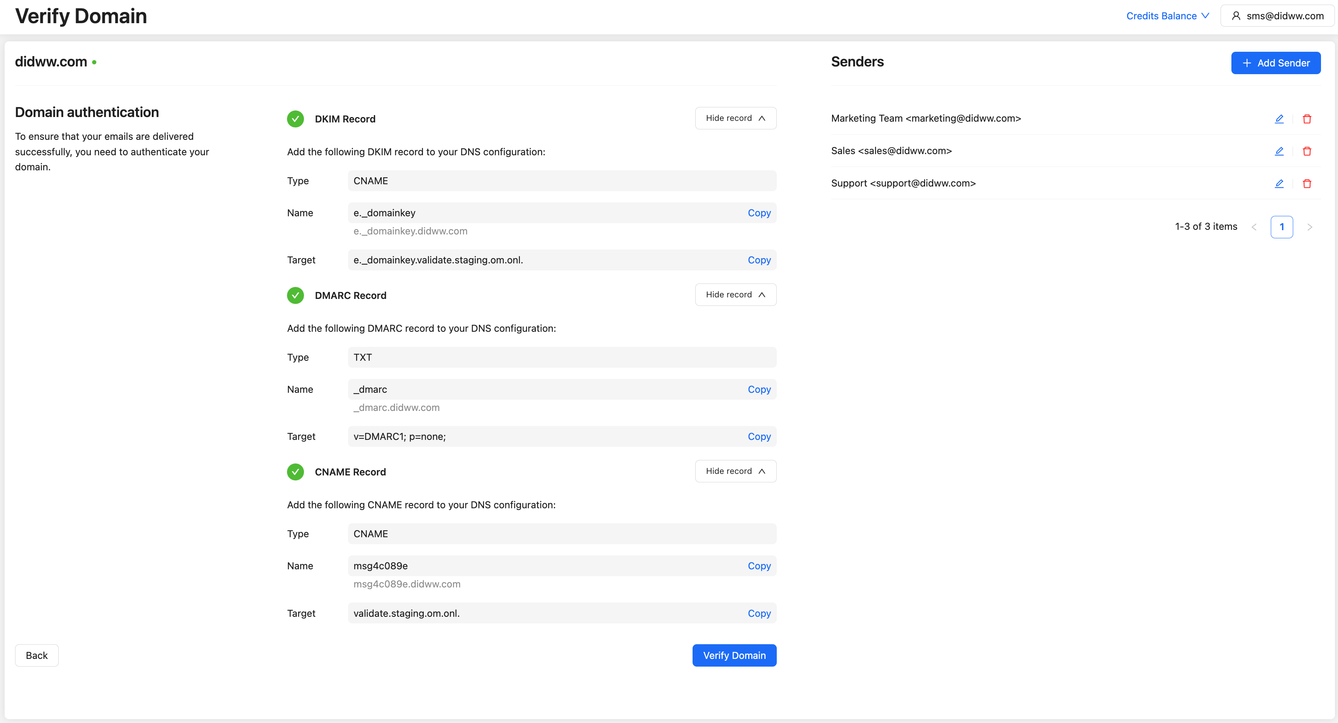This screenshot has width=1338, height=723.
Task: Open the sms@didww.com account menu
Action: pyautogui.click(x=1278, y=16)
